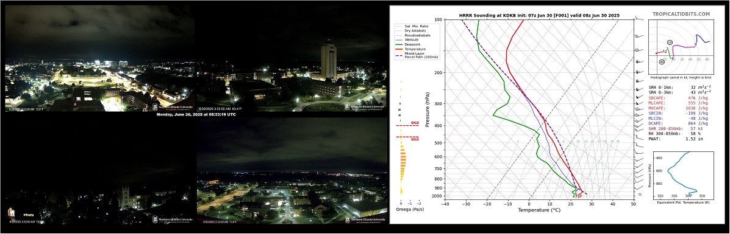Click the Wetbulb legend entry
The width and height of the screenshot is (730, 234).
click(411, 40)
